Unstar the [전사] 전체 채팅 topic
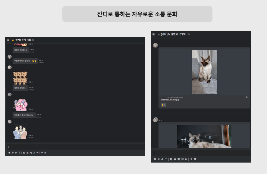The width and height of the screenshot is (267, 174). click(13, 40)
